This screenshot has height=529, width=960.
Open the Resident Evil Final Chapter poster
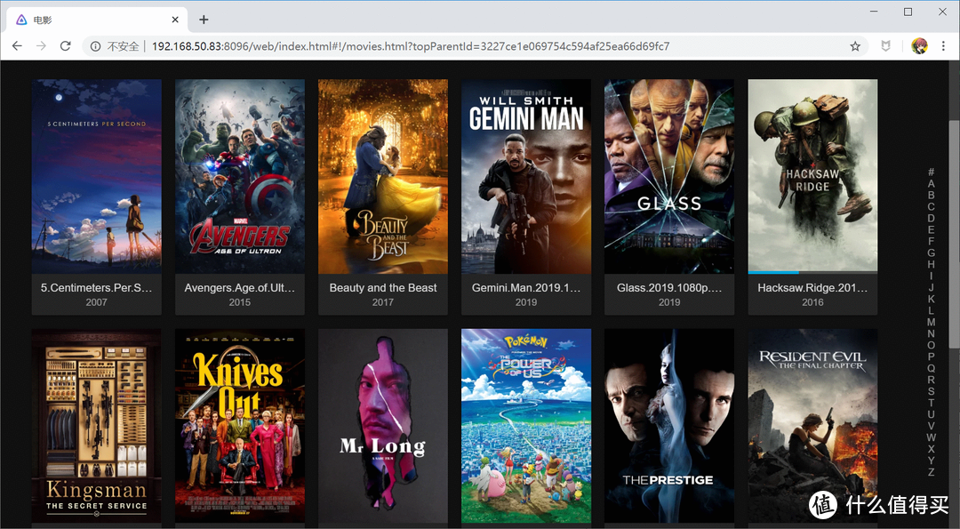(x=812, y=426)
